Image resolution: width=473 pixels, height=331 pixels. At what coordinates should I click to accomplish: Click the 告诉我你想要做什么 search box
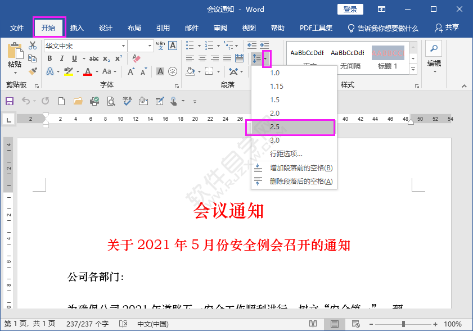coord(383,28)
